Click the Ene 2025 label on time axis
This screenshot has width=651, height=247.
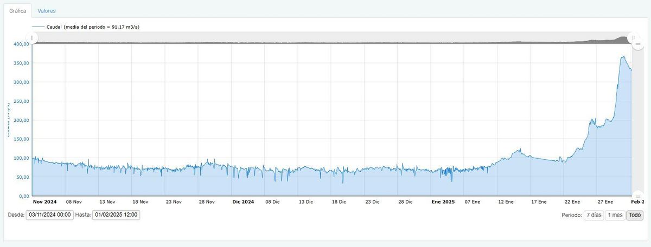(443, 202)
